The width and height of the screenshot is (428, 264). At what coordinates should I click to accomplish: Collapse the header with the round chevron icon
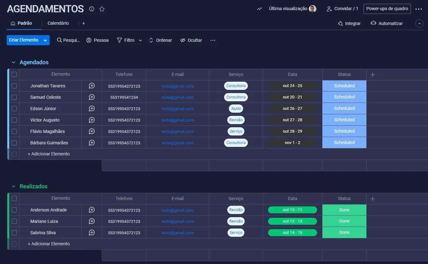coord(419,23)
